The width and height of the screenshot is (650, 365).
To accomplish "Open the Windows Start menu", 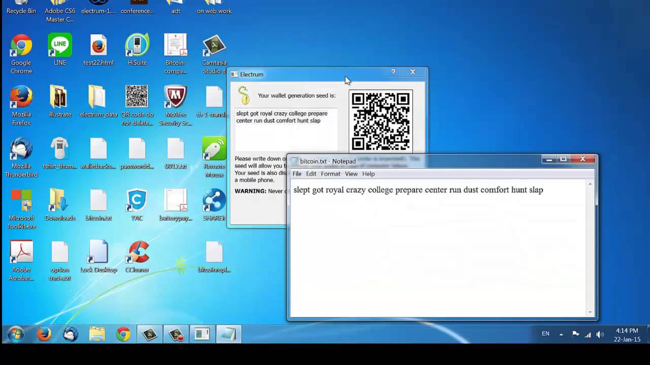I will point(15,334).
